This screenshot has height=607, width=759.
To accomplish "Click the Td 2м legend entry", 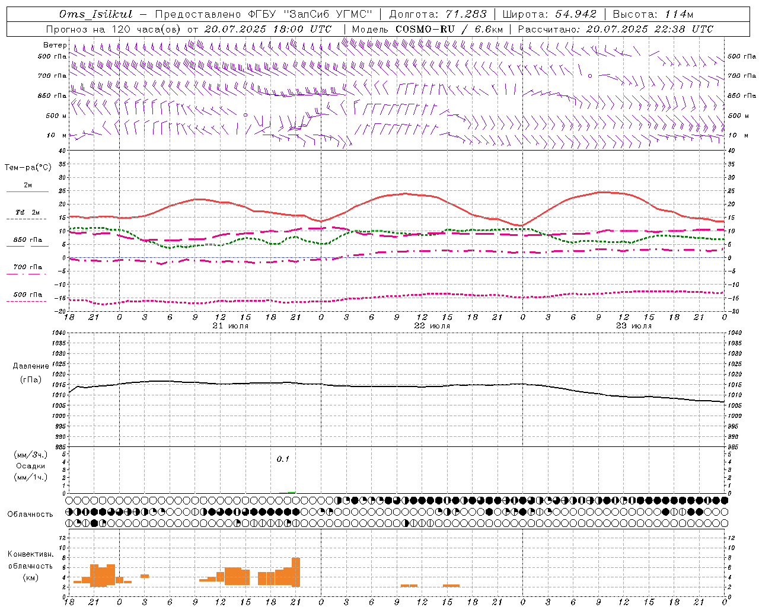I will click(27, 212).
